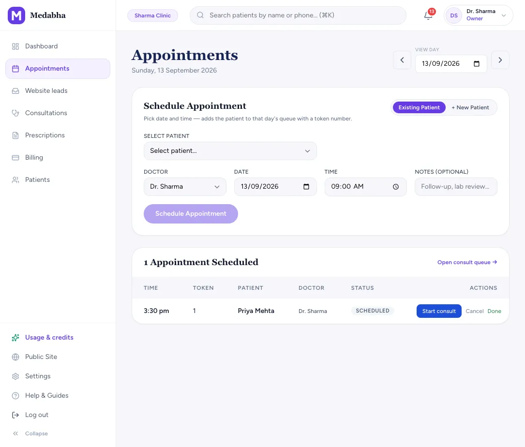Click the Medabha M logo icon

pyautogui.click(x=16, y=15)
